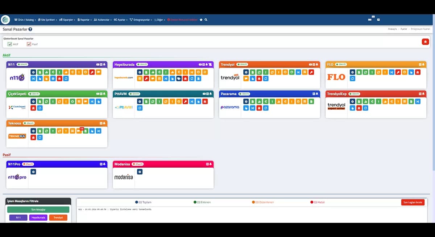435x237 pixels.
Task: Open settings gear in the N11 card
Action: tap(33, 72)
